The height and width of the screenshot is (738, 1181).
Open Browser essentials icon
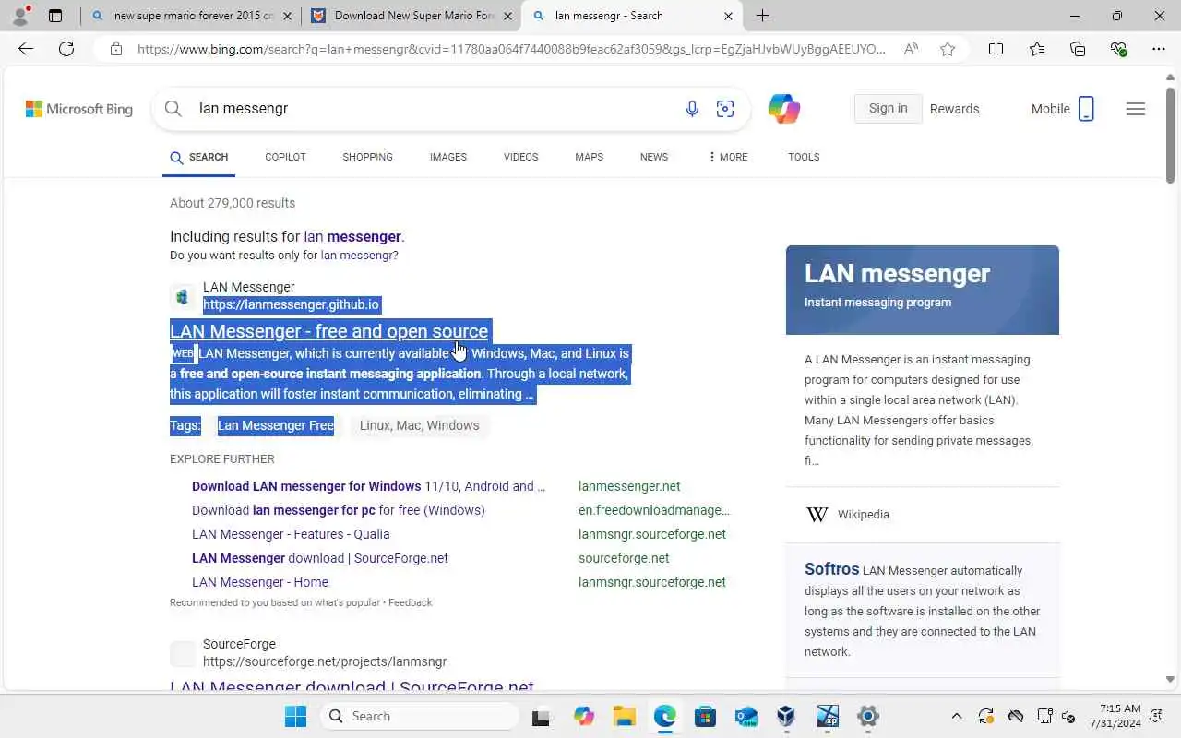(x=1118, y=49)
